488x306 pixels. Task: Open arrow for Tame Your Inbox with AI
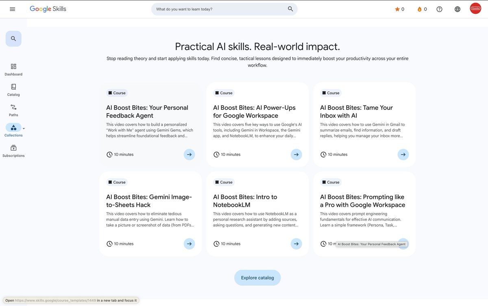pyautogui.click(x=403, y=155)
